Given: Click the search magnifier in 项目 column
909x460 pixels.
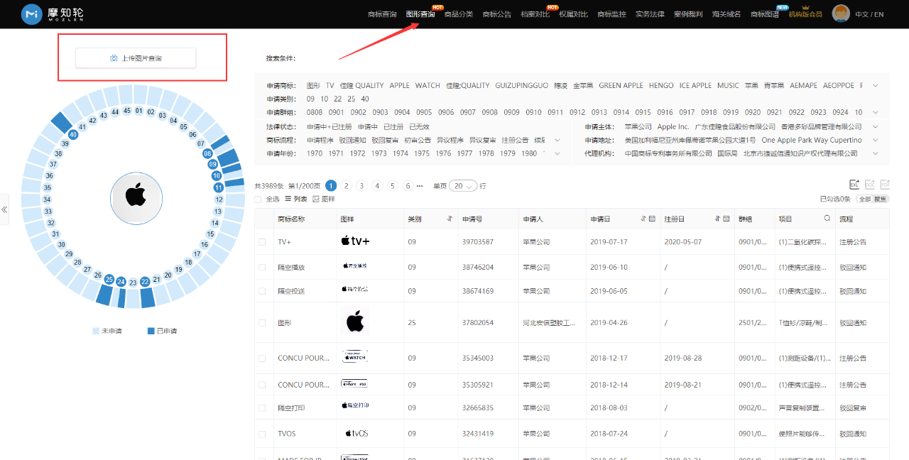Looking at the screenshot, I should tap(827, 219).
